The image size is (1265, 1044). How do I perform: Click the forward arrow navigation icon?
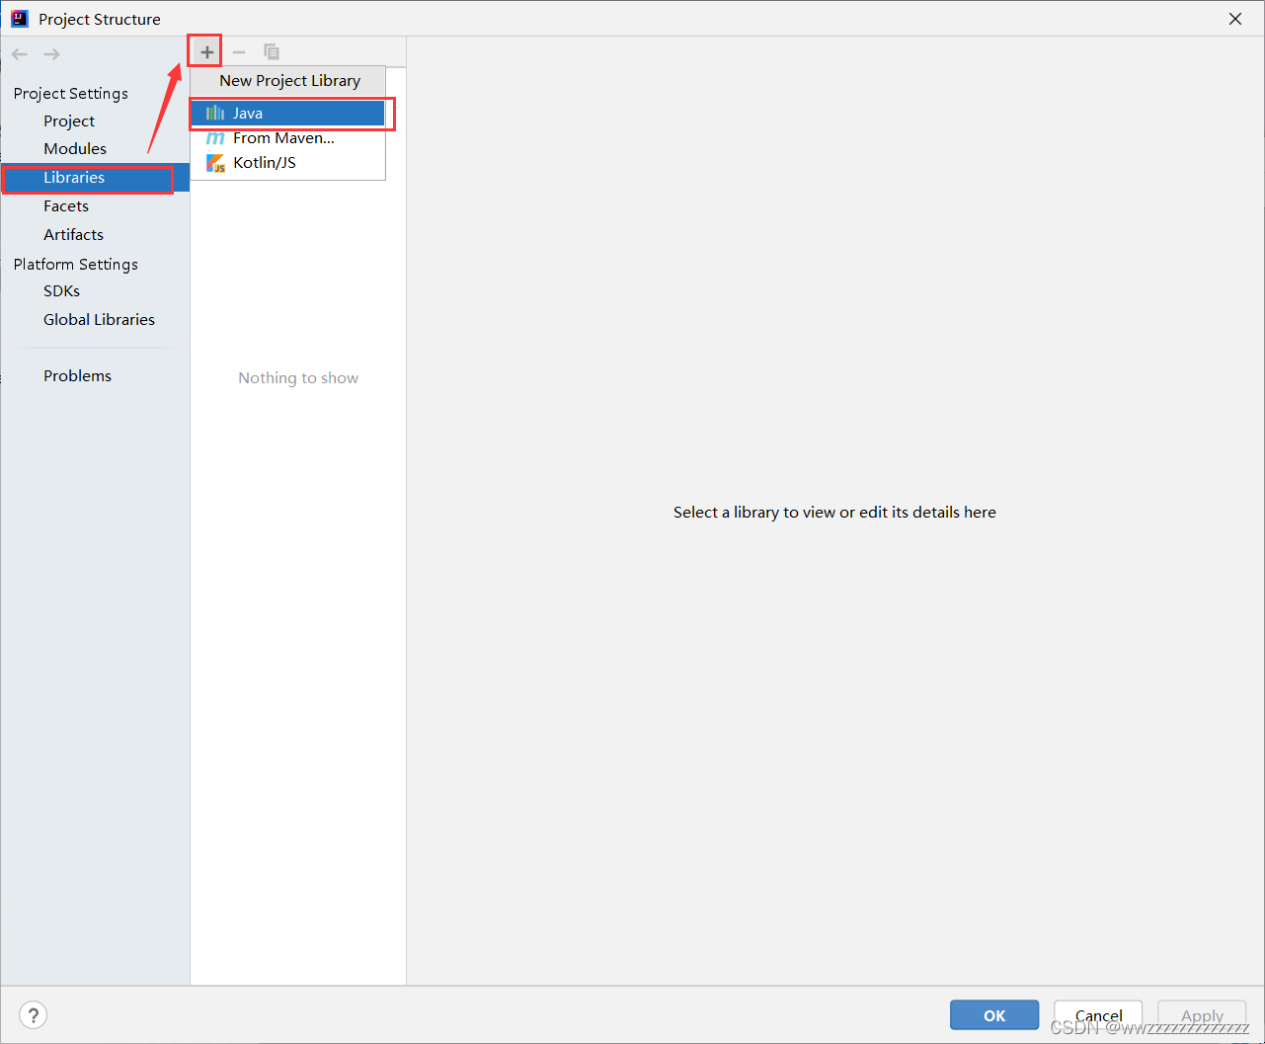51,54
